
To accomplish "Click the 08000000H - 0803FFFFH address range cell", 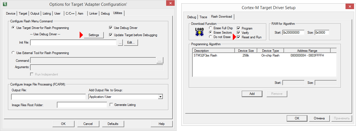I will (x=307, y=55).
